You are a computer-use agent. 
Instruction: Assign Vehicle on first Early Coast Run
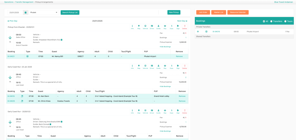click(x=145, y=67)
